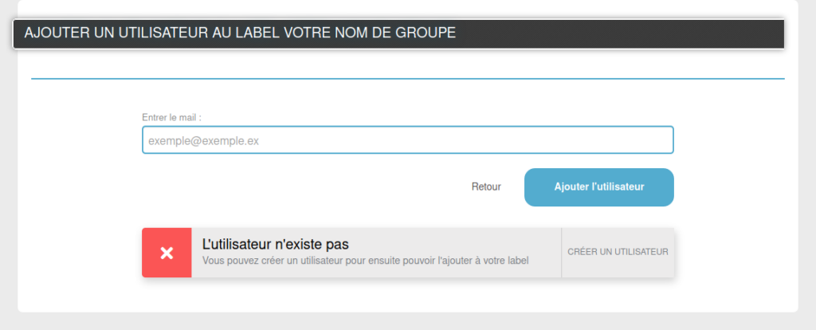816x330 pixels.
Task: Go back using the Retour link
Action: click(x=486, y=187)
